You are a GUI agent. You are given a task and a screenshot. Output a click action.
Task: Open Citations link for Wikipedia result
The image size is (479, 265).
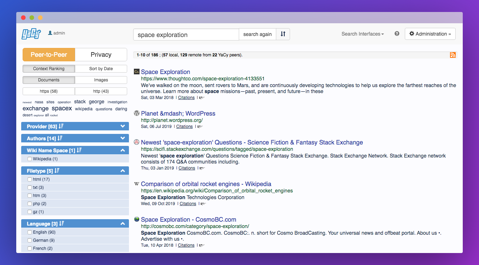coord(188,204)
